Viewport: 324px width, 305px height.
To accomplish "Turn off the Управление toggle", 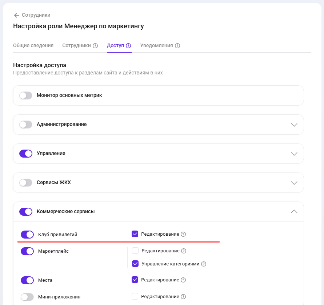I will [26, 154].
